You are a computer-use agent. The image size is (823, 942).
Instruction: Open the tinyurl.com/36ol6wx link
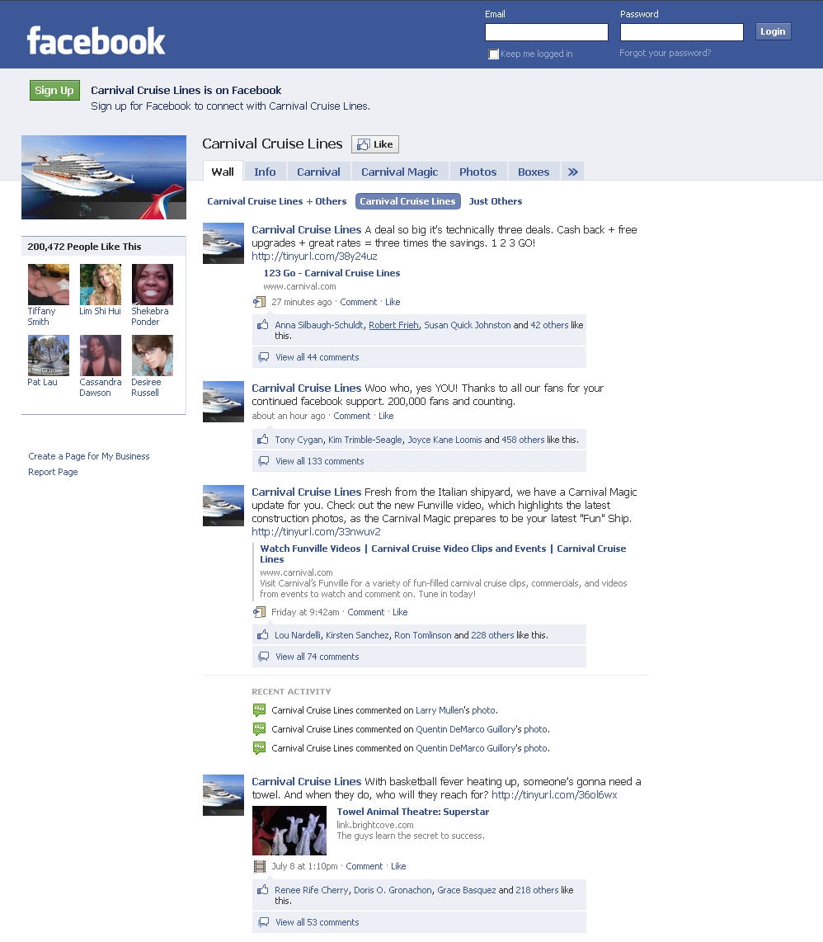click(x=554, y=795)
